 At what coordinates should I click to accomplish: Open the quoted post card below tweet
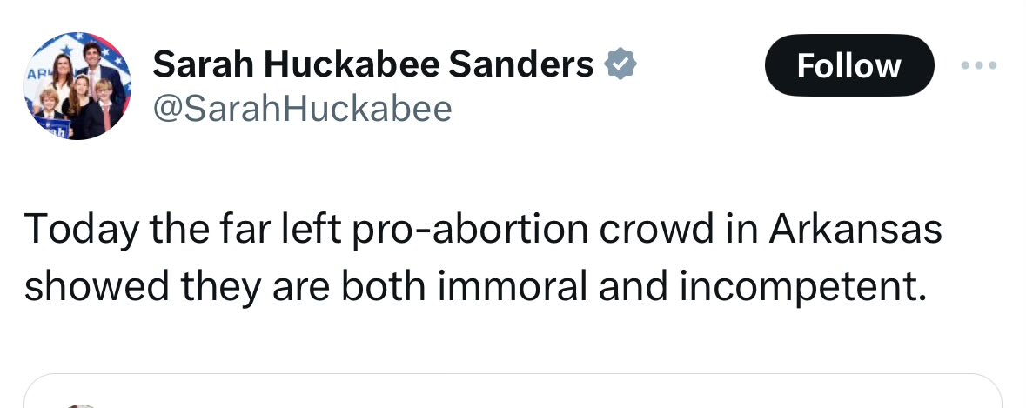(513, 391)
